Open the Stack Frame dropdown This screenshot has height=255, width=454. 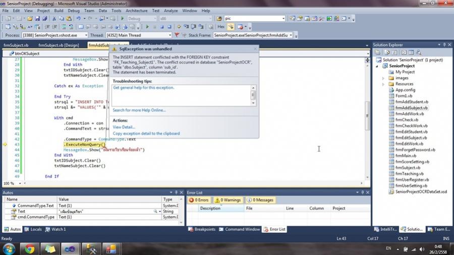(291, 35)
